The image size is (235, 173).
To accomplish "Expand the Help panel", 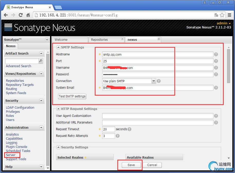I will pyautogui.click(x=41, y=167).
